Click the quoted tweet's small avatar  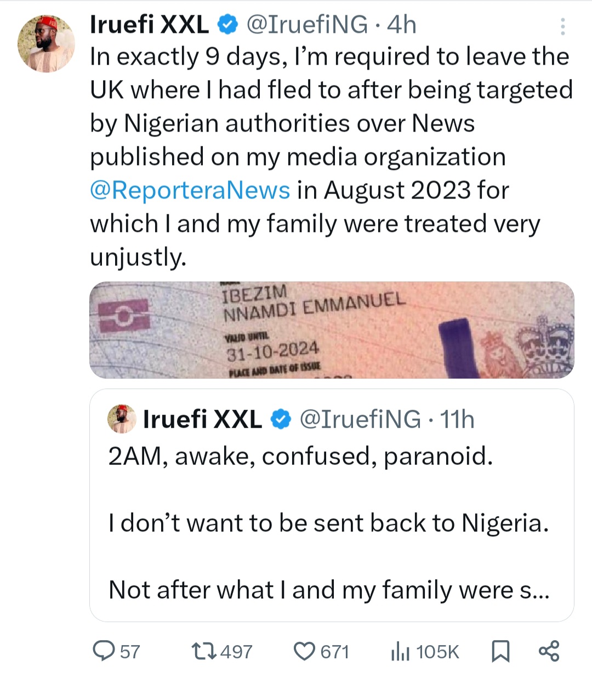[x=122, y=420]
